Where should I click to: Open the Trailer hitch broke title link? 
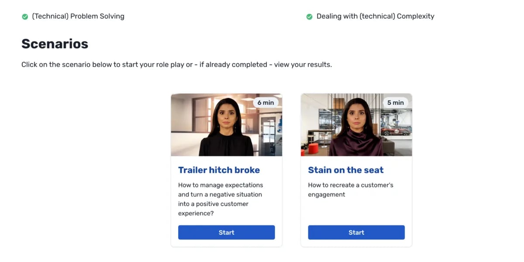point(219,170)
